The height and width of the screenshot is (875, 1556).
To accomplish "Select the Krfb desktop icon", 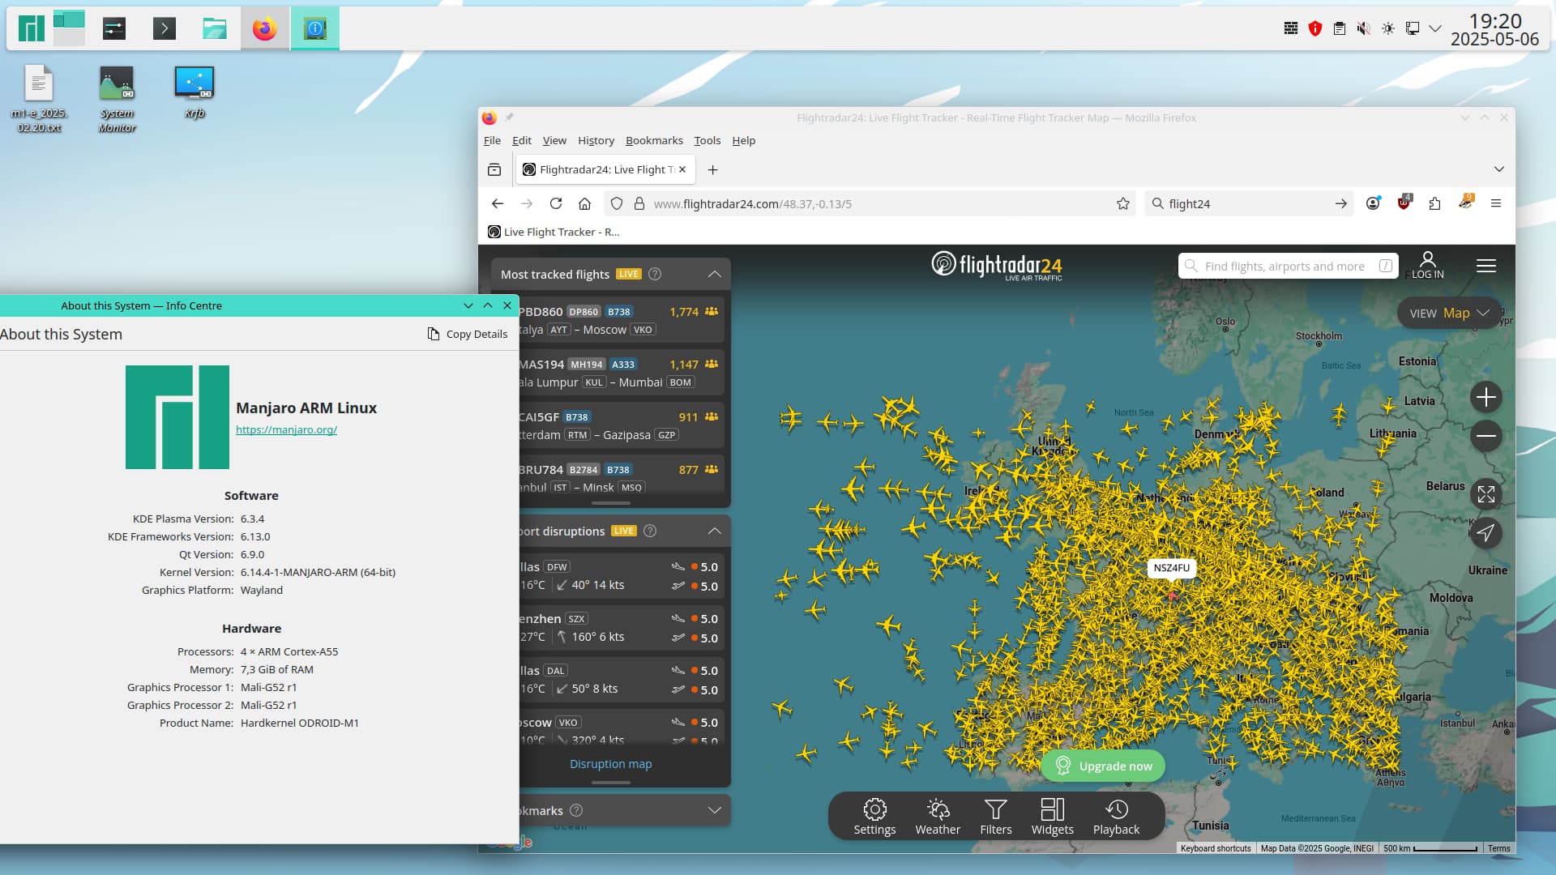I will click(194, 92).
